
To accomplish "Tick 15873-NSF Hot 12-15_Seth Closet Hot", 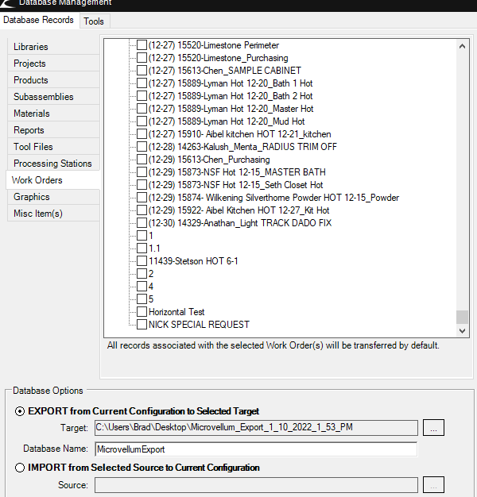I will [x=142, y=184].
